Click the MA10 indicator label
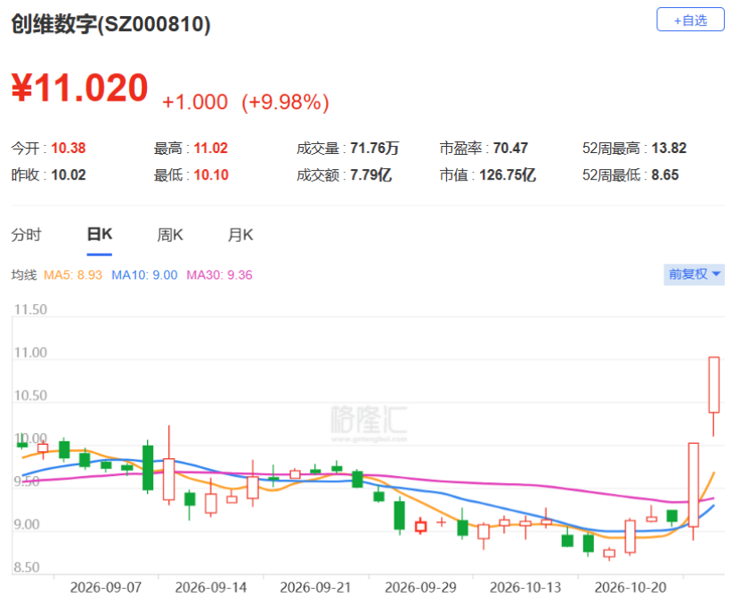Image resolution: width=740 pixels, height=597 pixels. 144,275
